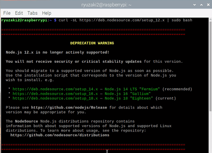Open the Edit menu
Image resolution: width=212 pixels, height=153 pixels.
coord(19,13)
